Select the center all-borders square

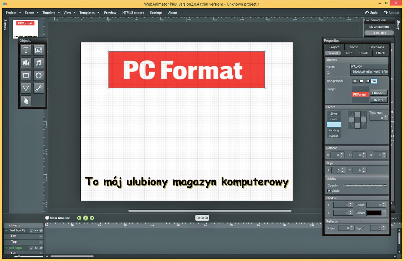[x=358, y=120]
